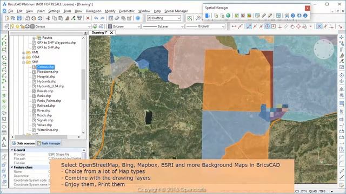Switch to the Data sources tab
This screenshot has width=346, height=194.
23,143
